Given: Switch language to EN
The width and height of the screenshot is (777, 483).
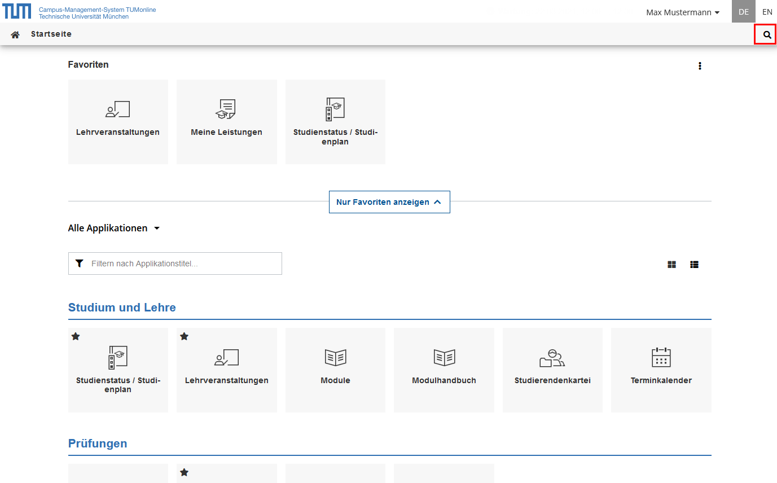Looking at the screenshot, I should pyautogui.click(x=767, y=12).
